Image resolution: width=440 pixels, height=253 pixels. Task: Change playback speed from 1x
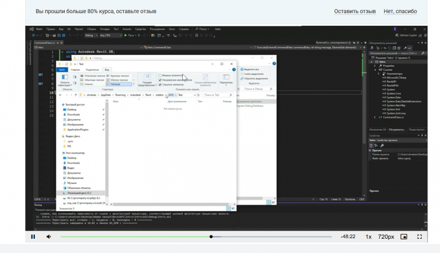coord(368,236)
